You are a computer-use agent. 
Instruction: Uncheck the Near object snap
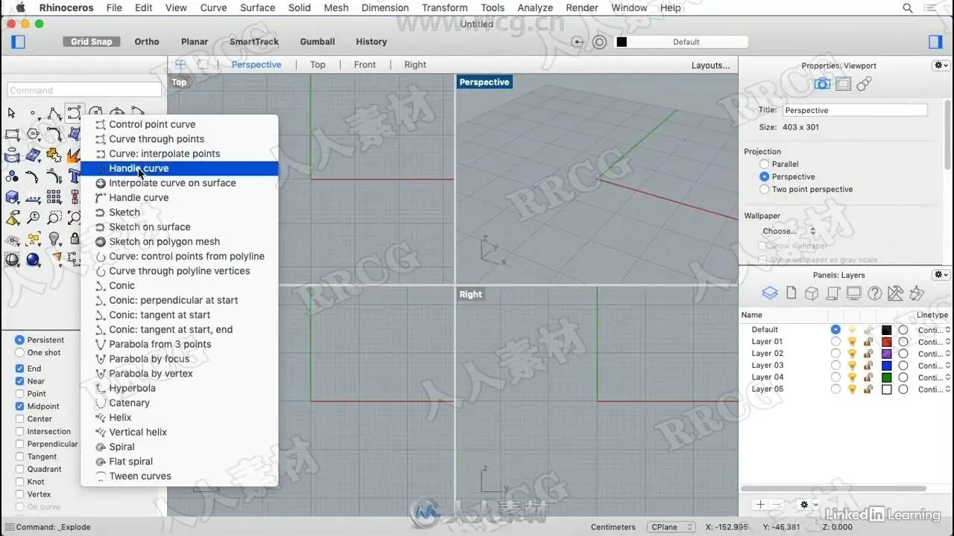19,381
